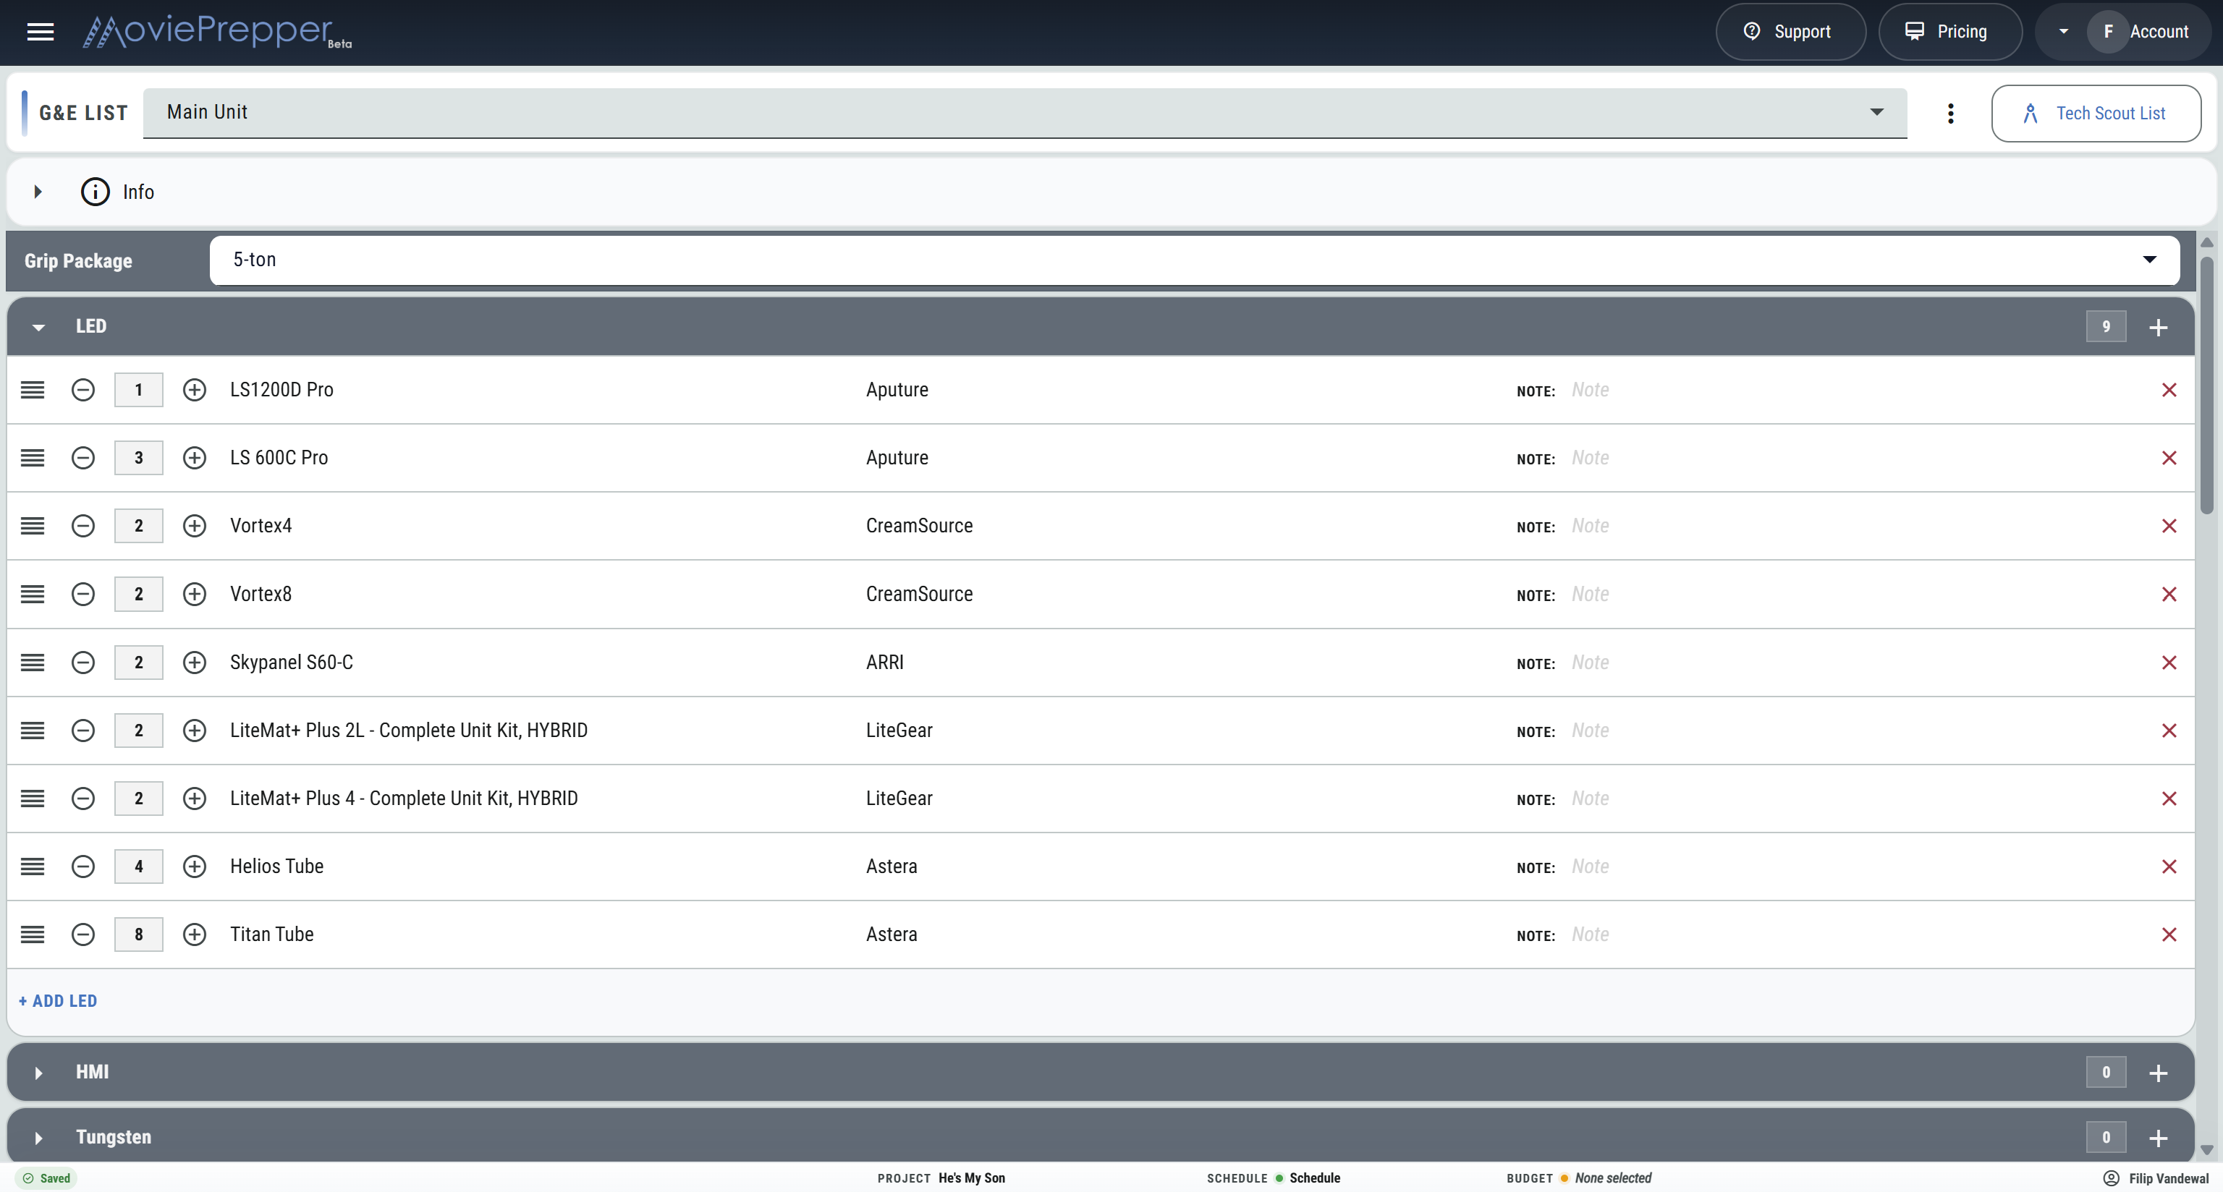The height and width of the screenshot is (1192, 2223).
Task: Click the Info circle icon
Action: (x=95, y=192)
